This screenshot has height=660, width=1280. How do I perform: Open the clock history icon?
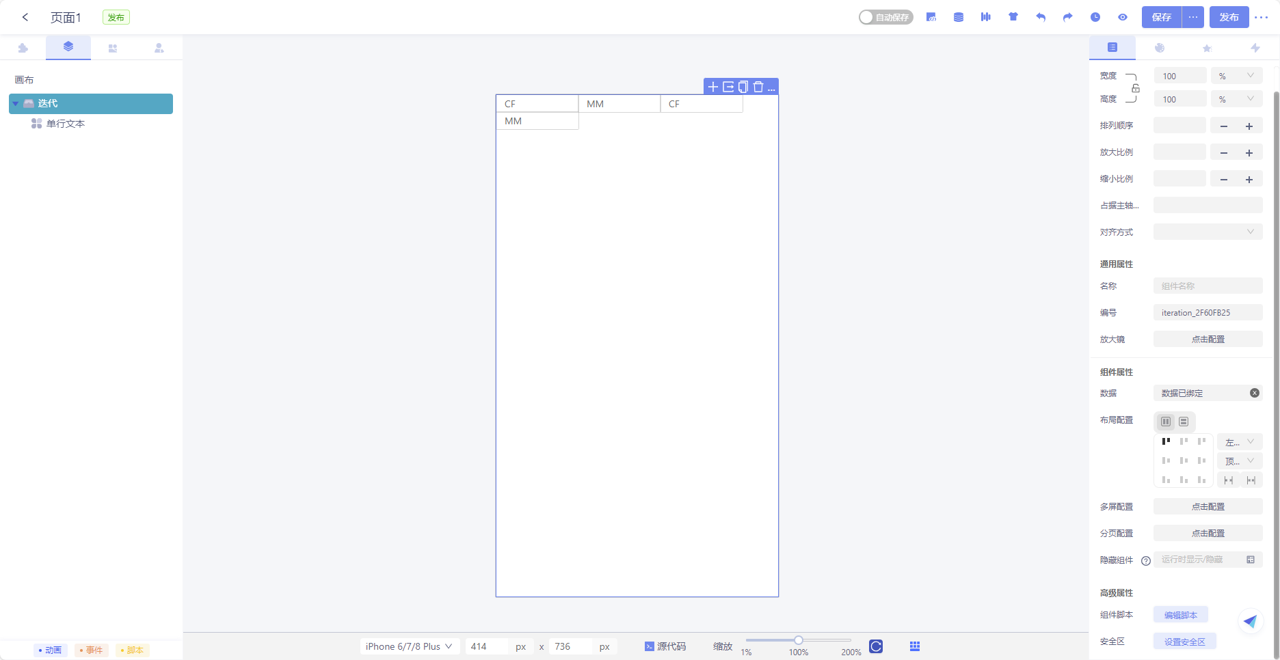pyautogui.click(x=1095, y=17)
